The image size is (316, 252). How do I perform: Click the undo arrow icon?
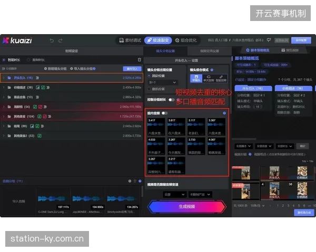[52, 40]
